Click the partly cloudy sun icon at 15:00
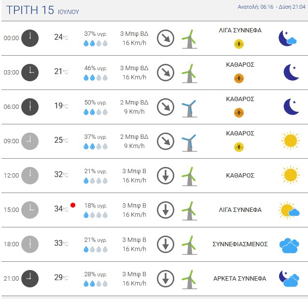Screen dimensions: 308x299 click(289, 210)
